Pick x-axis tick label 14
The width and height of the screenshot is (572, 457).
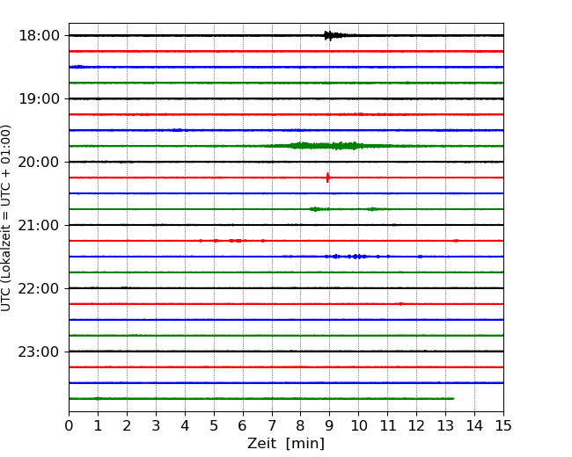[x=474, y=425]
